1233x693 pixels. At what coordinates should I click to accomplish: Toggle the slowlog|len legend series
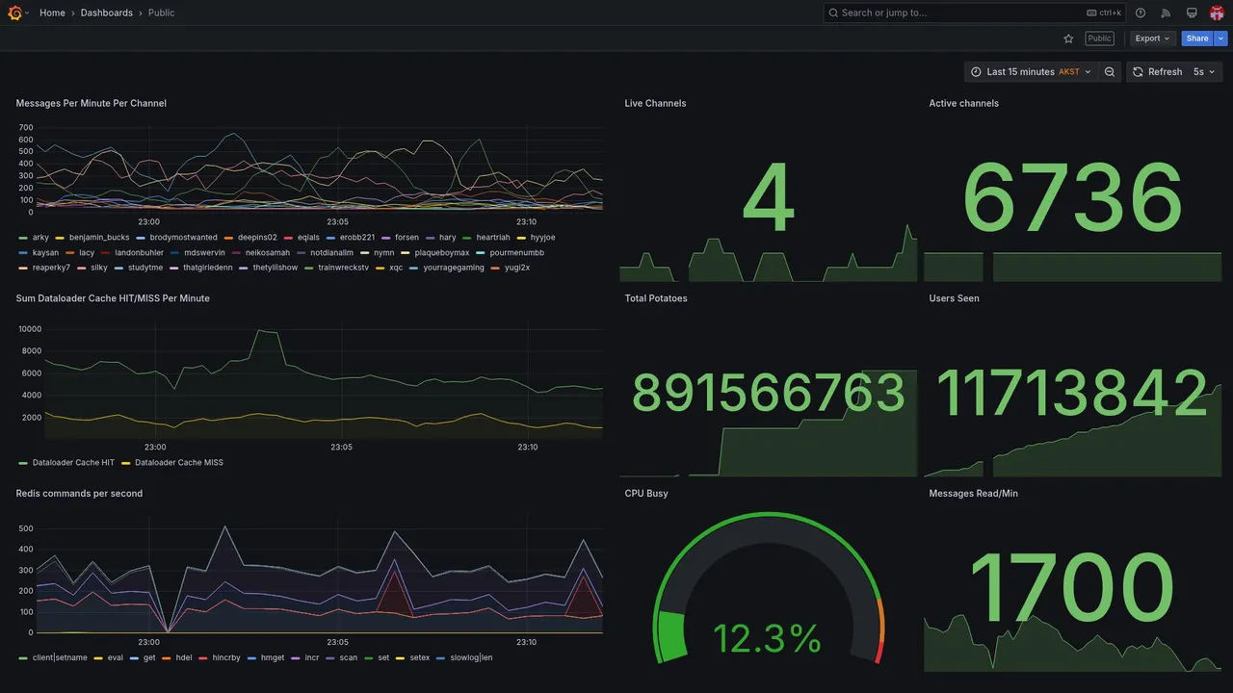472,657
